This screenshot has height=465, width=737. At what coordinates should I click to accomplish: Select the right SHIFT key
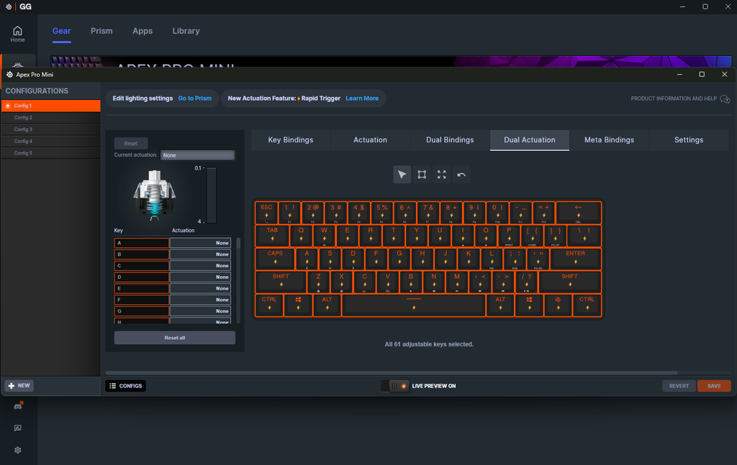coord(570,282)
